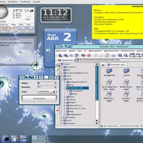143x143 pixels.
Task: Open the Dirección menu
Action: tap(61, 51)
